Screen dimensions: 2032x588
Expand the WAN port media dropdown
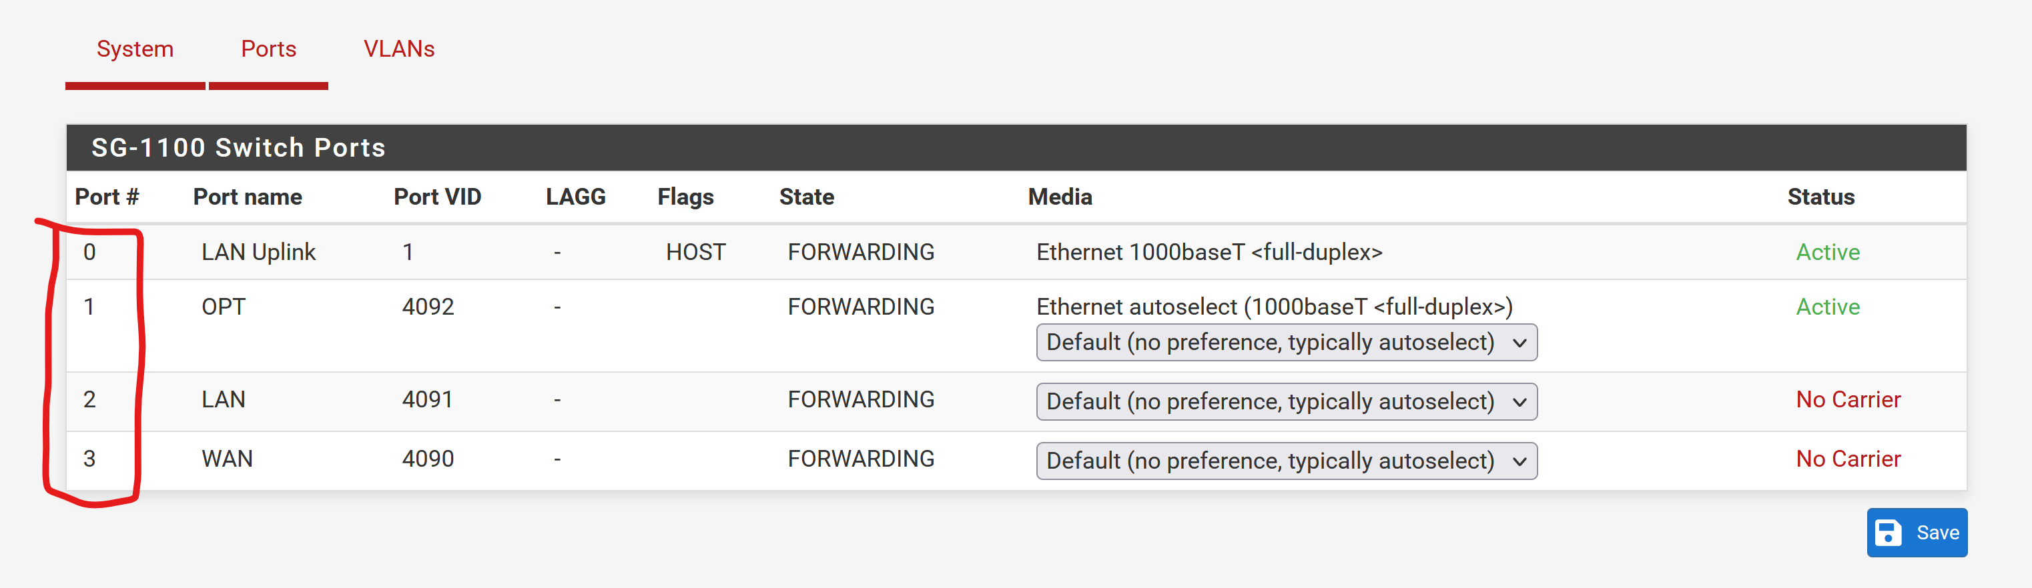click(x=1286, y=461)
